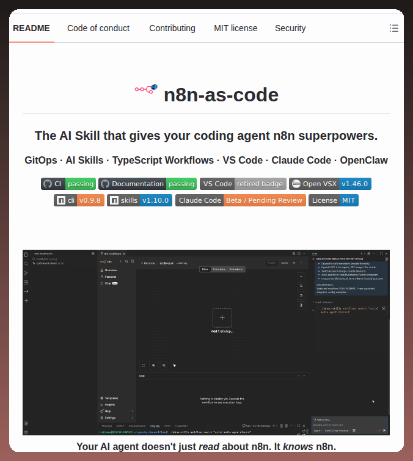View the MIT license tab

tap(236, 28)
